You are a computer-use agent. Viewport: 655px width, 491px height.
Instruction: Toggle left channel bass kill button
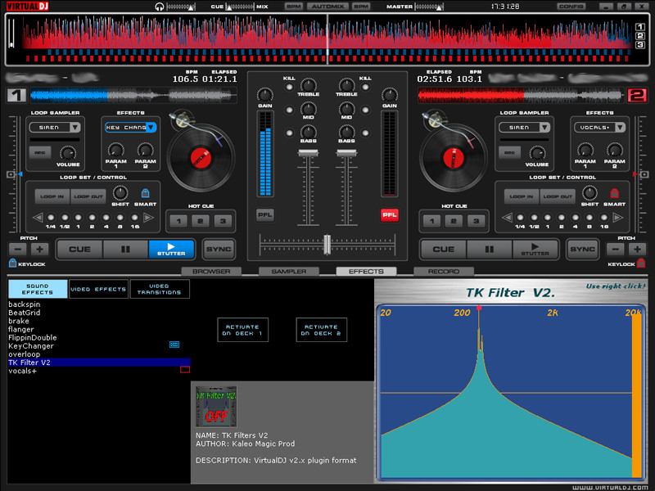pyautogui.click(x=289, y=133)
